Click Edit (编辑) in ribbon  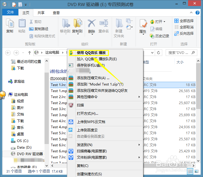click(x=156, y=29)
